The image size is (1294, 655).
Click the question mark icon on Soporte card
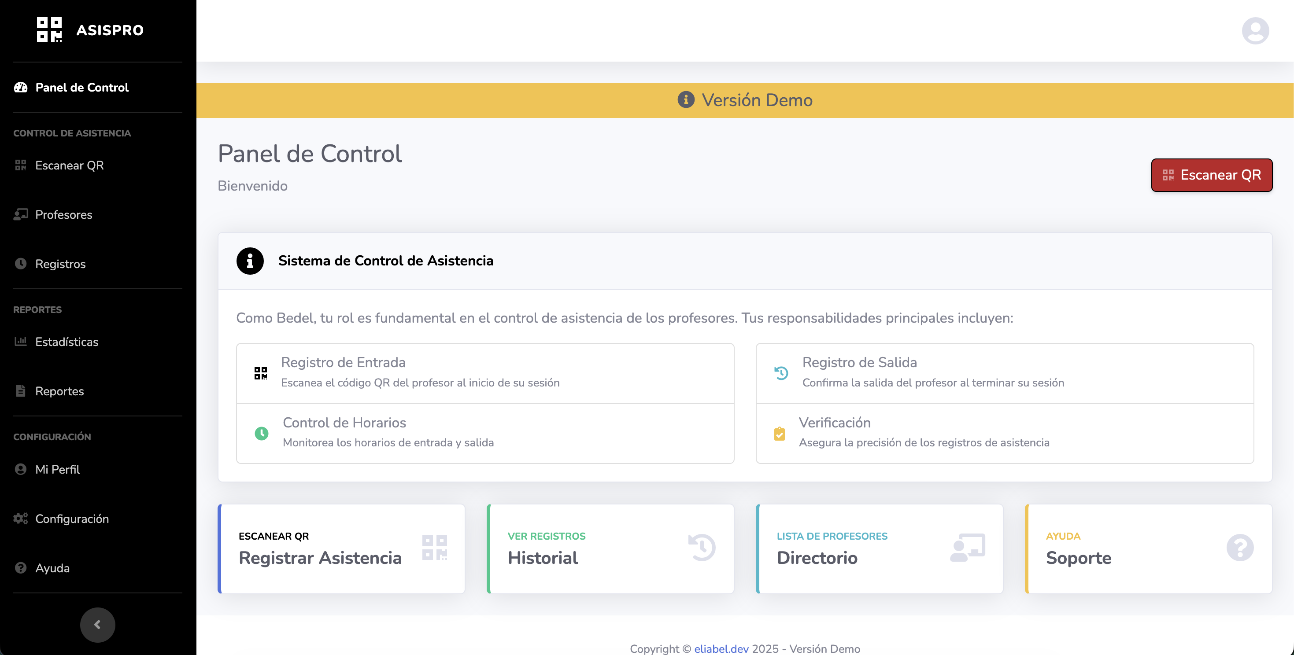pyautogui.click(x=1240, y=548)
